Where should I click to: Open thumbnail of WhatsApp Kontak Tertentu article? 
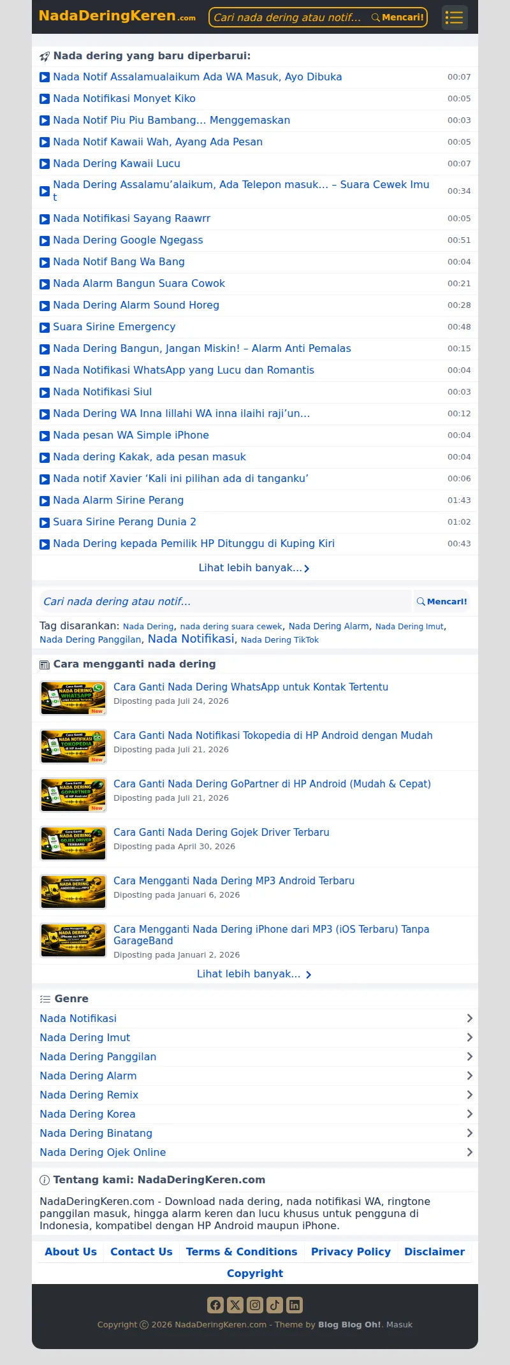[x=73, y=698]
